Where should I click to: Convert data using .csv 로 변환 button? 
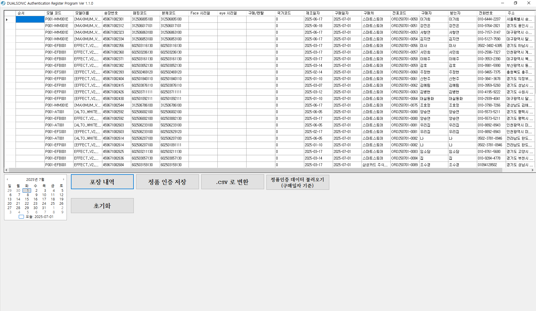[x=232, y=182]
